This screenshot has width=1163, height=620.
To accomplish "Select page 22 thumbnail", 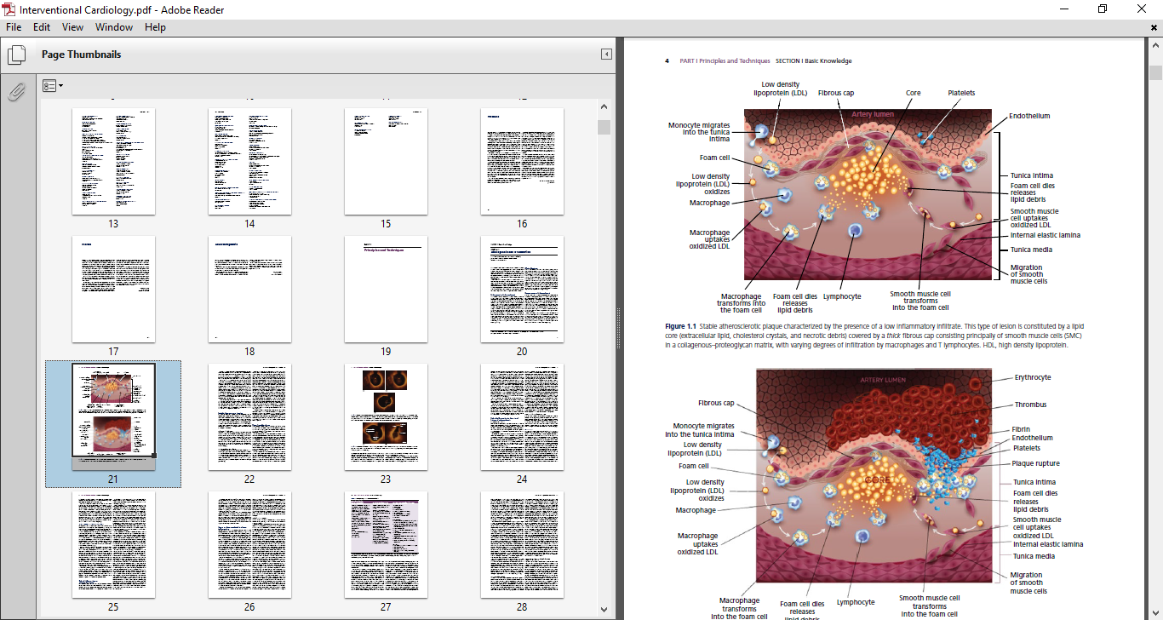I will 249,416.
